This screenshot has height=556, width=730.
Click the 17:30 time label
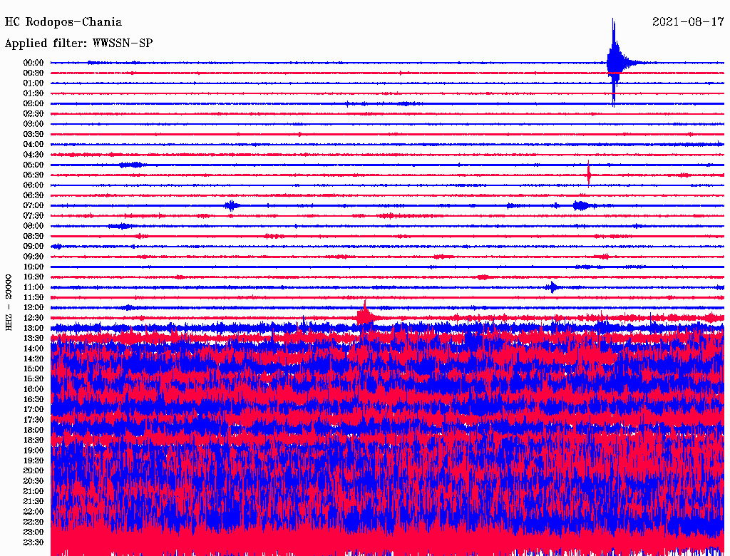pos(34,420)
